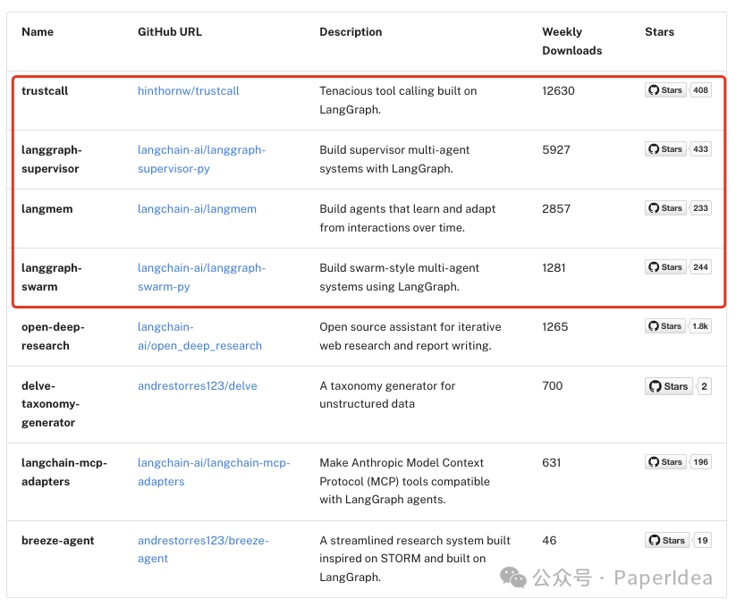736x607 pixels.
Task: Click the weekly downloads value 12630
Action: tap(558, 91)
